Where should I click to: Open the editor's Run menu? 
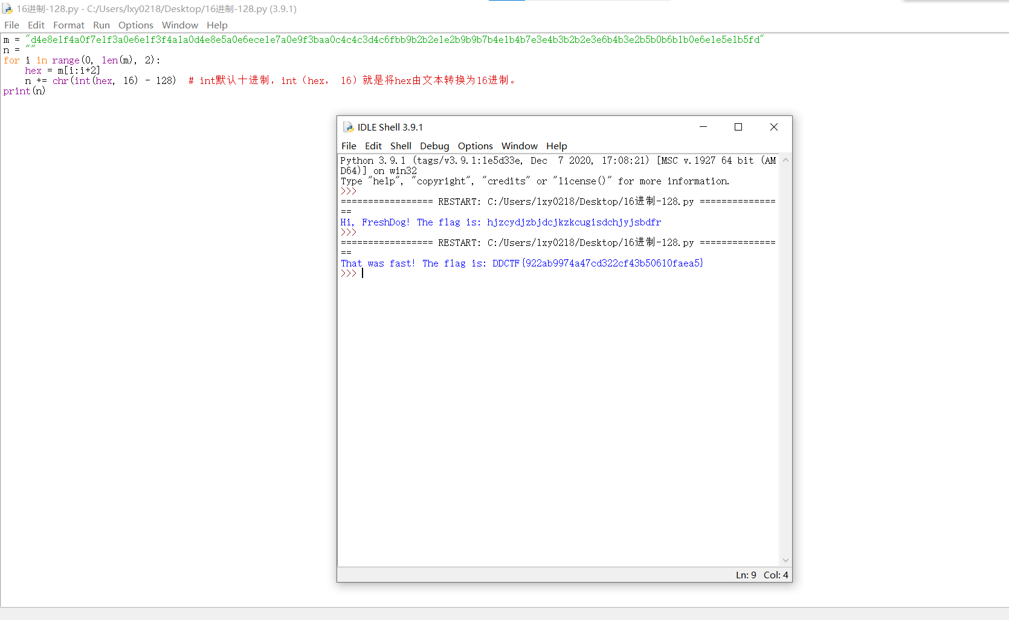coord(101,25)
